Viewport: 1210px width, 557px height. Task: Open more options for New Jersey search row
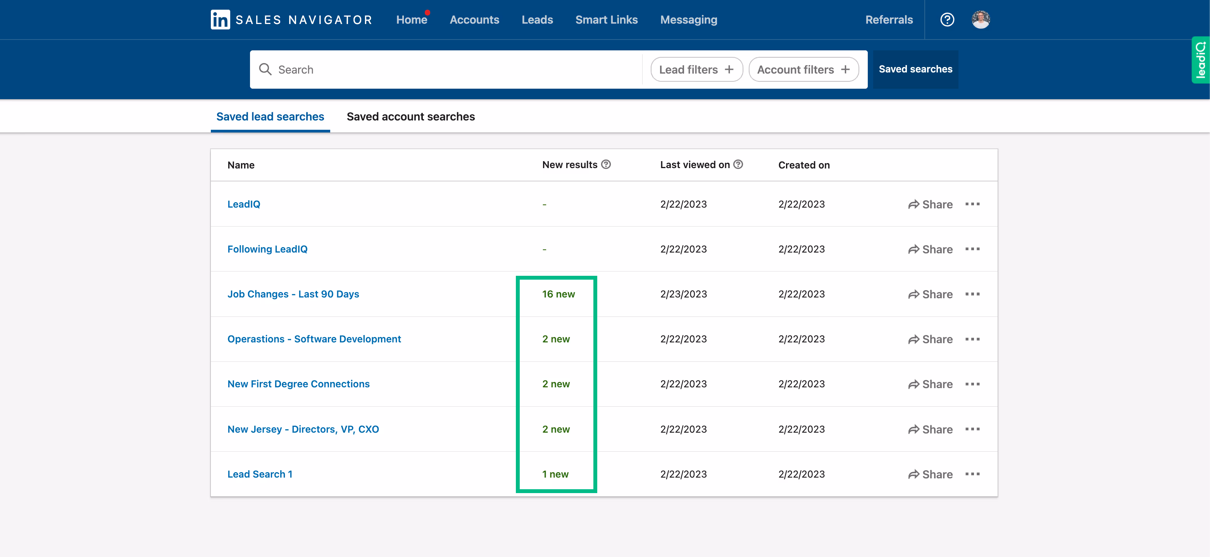point(972,429)
